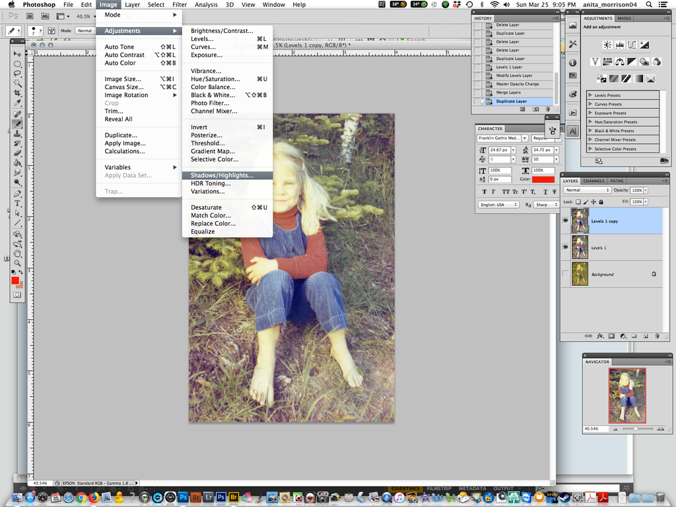Viewport: 676px width, 507px height.
Task: Open layer styles with the fx icon
Action: [599, 335]
